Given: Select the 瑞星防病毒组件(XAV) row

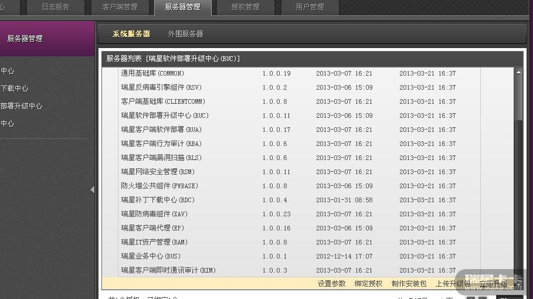Looking at the screenshot, I should 299,214.
